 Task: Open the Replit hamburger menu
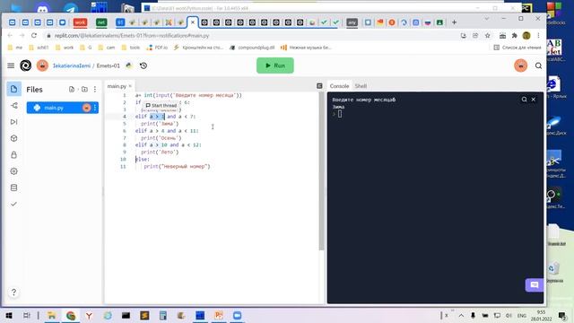[x=11, y=65]
